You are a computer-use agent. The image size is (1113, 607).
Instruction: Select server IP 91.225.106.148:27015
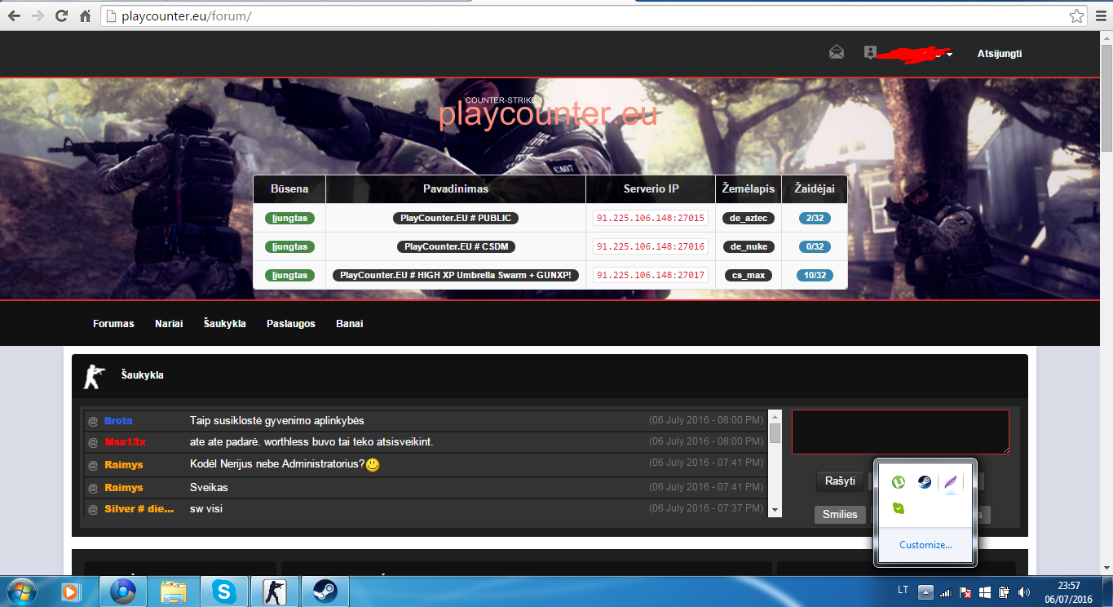[651, 219]
